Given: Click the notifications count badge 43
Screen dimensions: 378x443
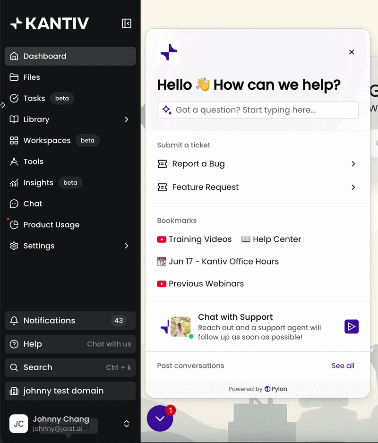Looking at the screenshot, I should click(119, 321).
